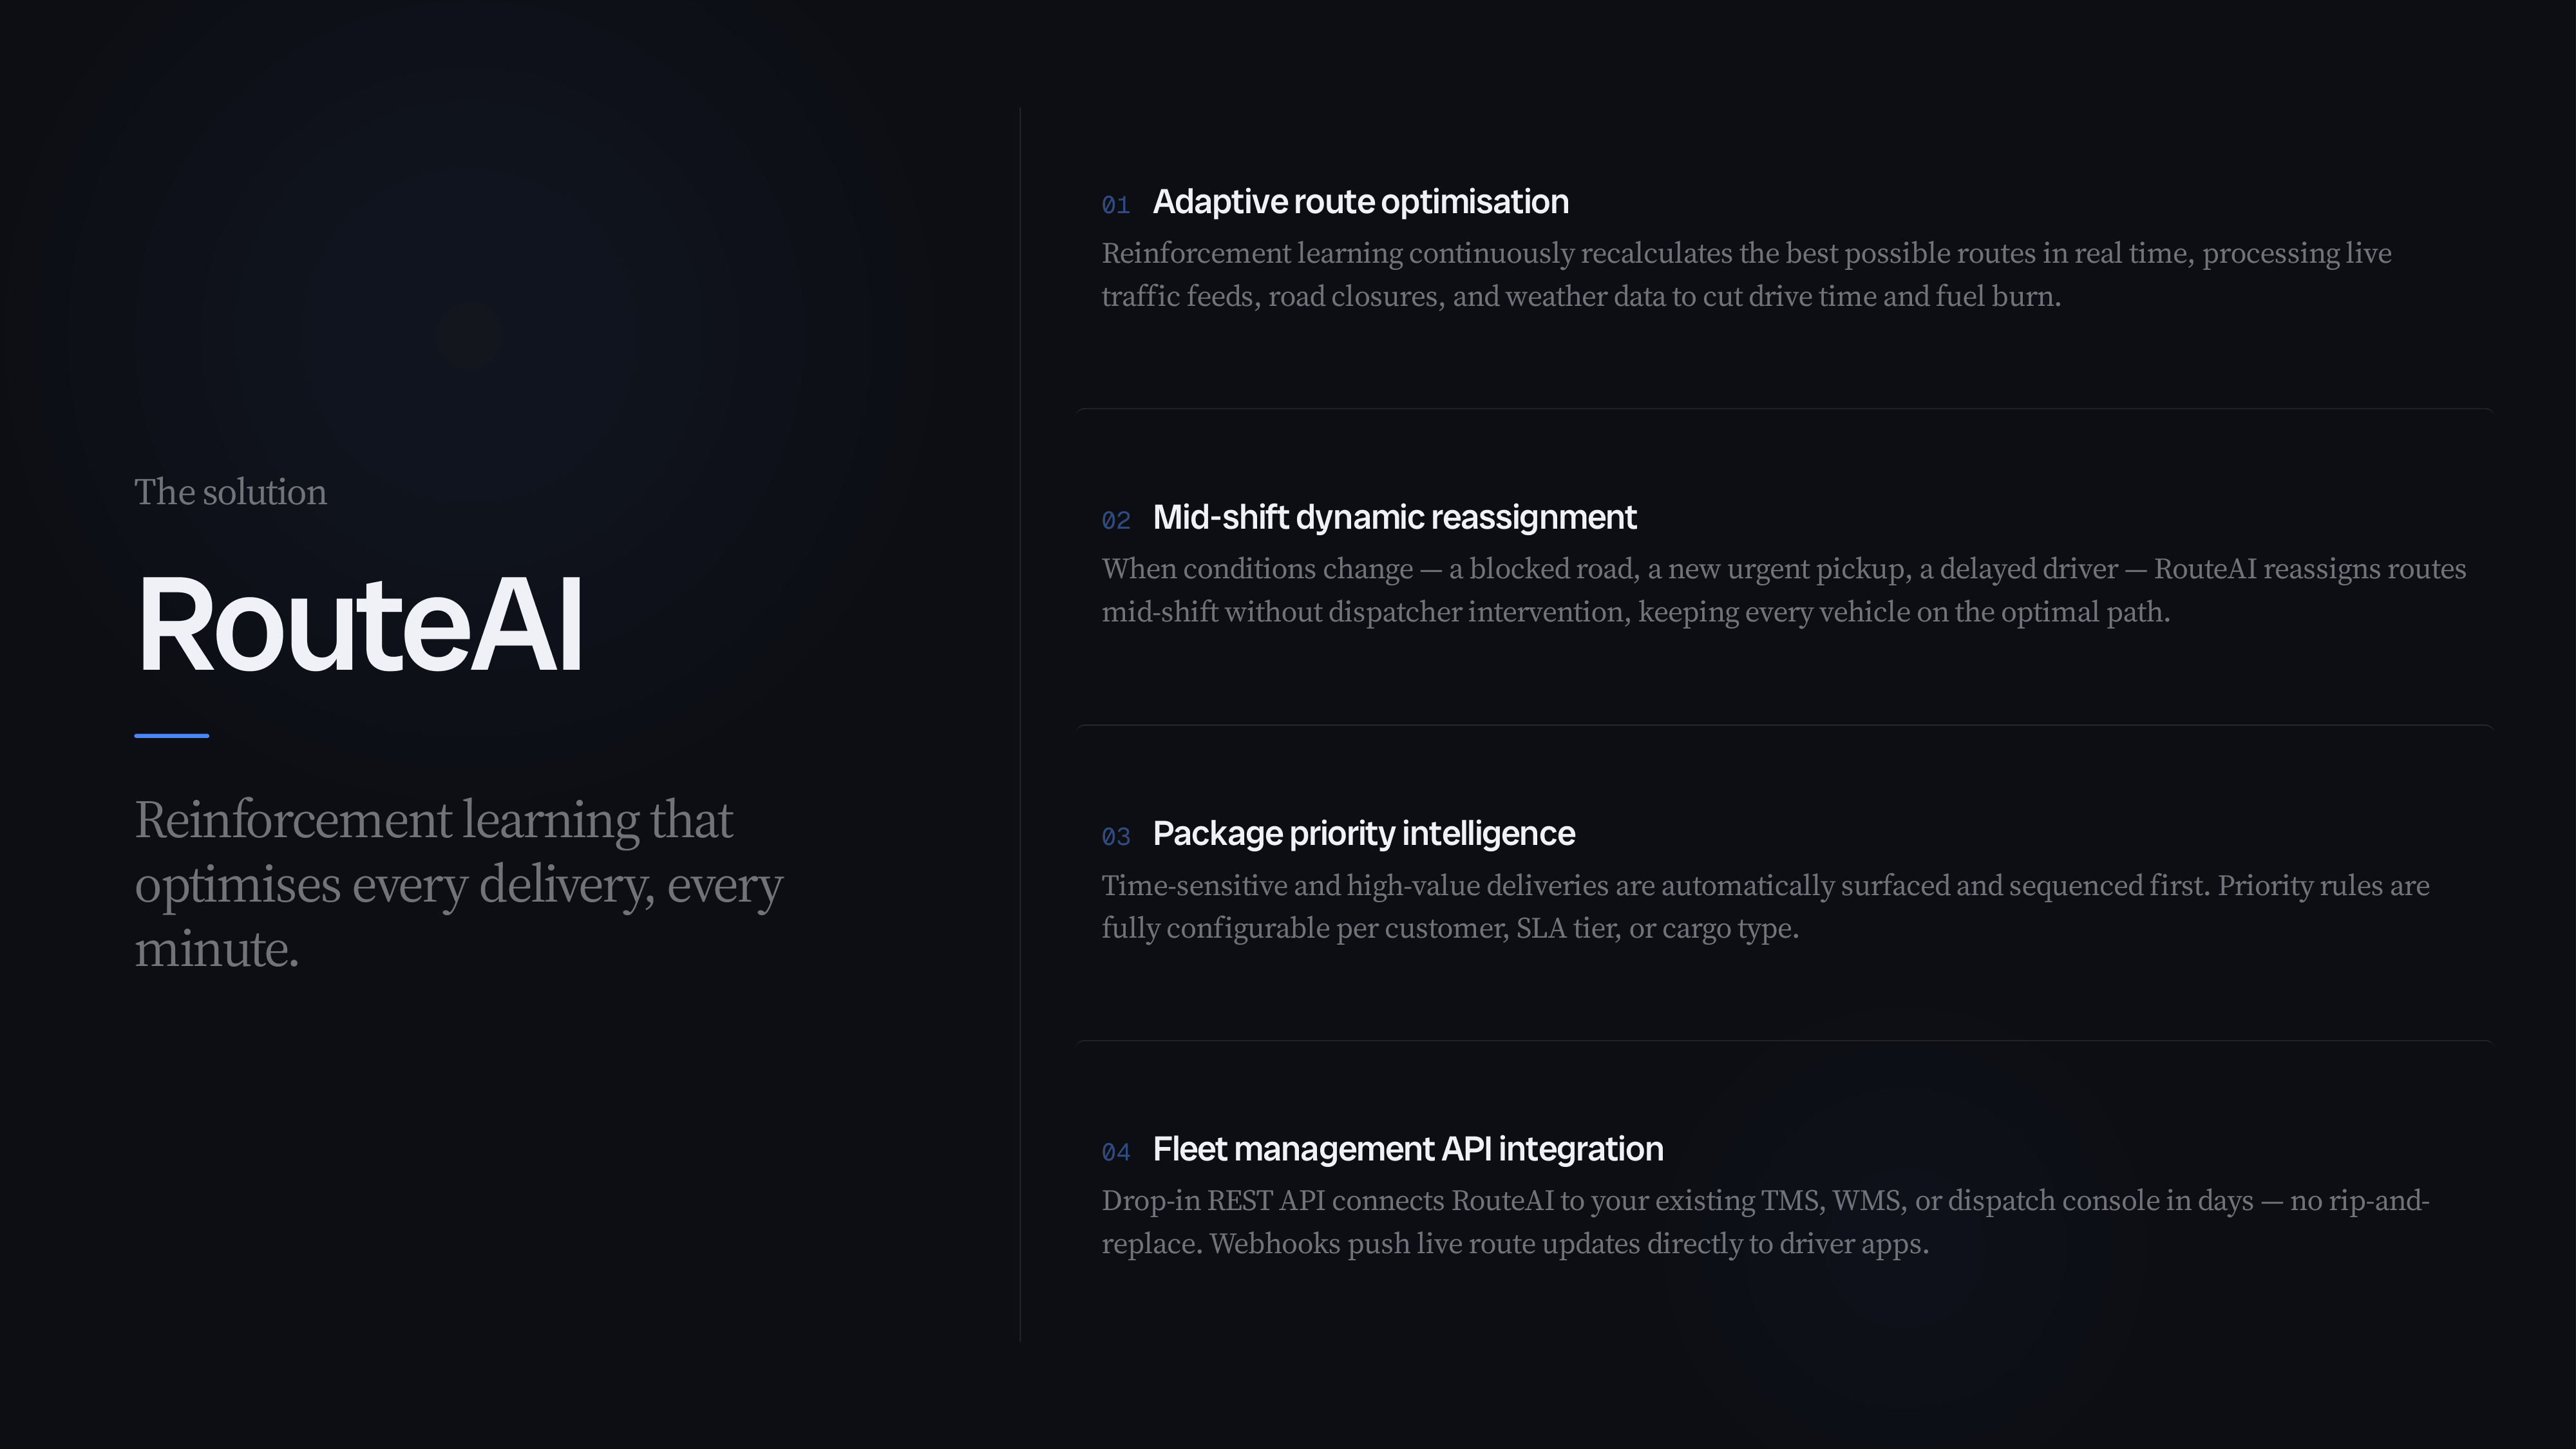Image resolution: width=2576 pixels, height=1449 pixels.
Task: Click the 04 feature number
Action: click(1116, 1152)
